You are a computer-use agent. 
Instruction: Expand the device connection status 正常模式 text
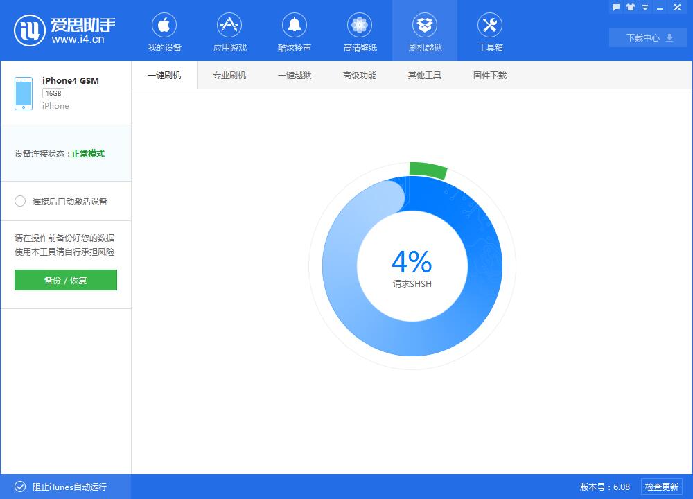coord(87,154)
